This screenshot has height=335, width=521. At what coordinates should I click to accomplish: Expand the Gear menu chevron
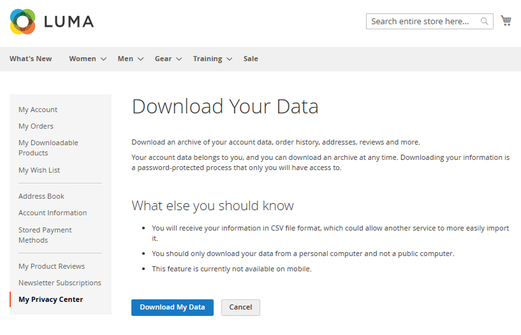click(179, 59)
